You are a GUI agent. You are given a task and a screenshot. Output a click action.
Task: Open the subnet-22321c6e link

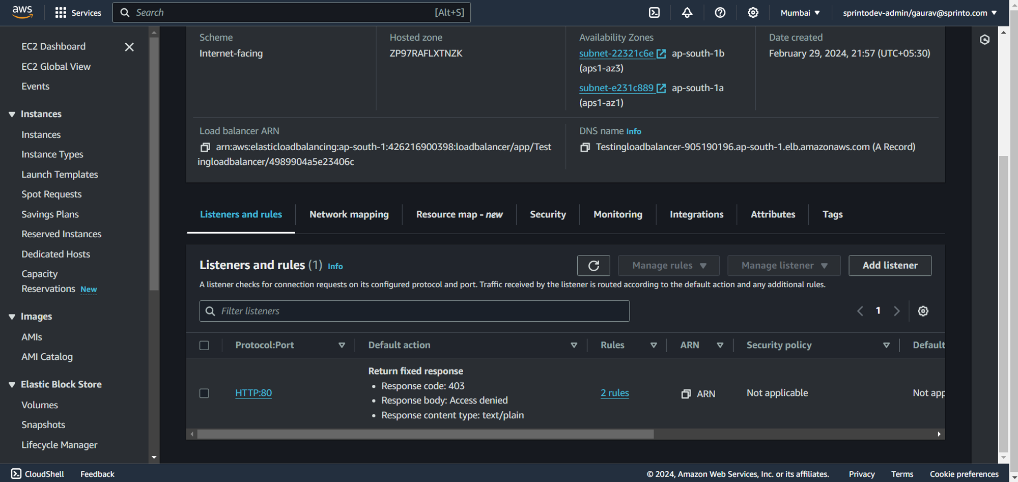tap(616, 53)
